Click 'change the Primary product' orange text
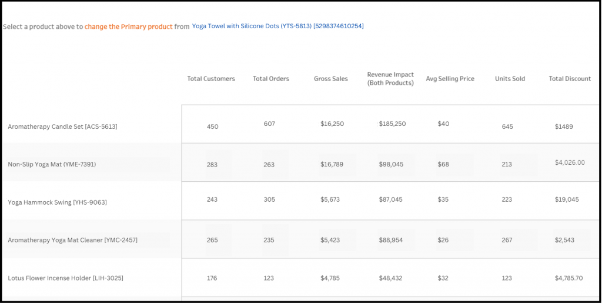This screenshot has width=602, height=303. pos(129,26)
